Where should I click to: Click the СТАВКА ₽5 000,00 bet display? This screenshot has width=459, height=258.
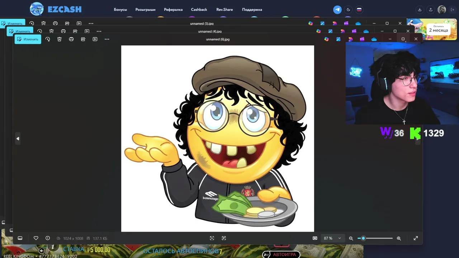pos(86,249)
